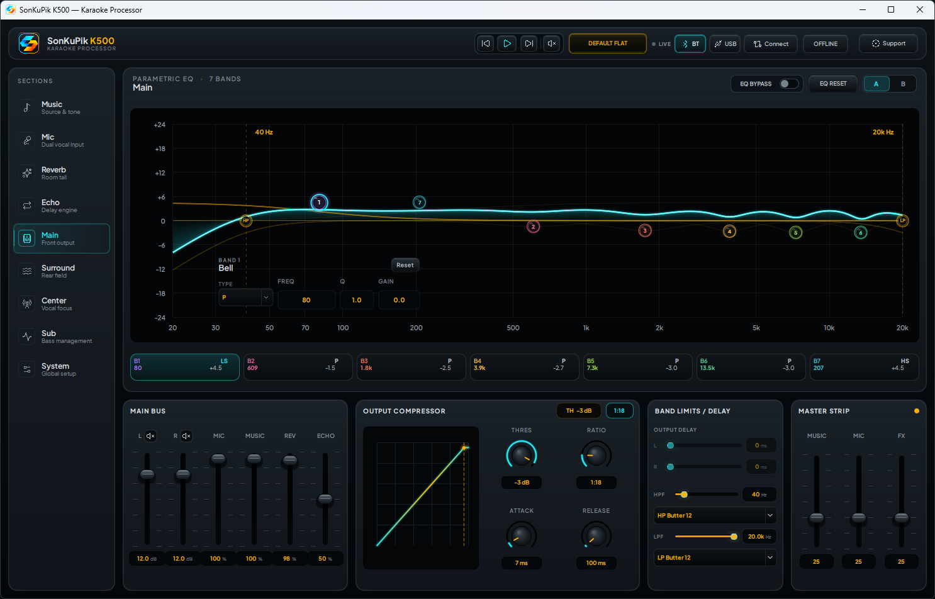Viewport: 935px width, 599px height.
Task: Click the FREQ field showing 80
Action: tap(306, 300)
